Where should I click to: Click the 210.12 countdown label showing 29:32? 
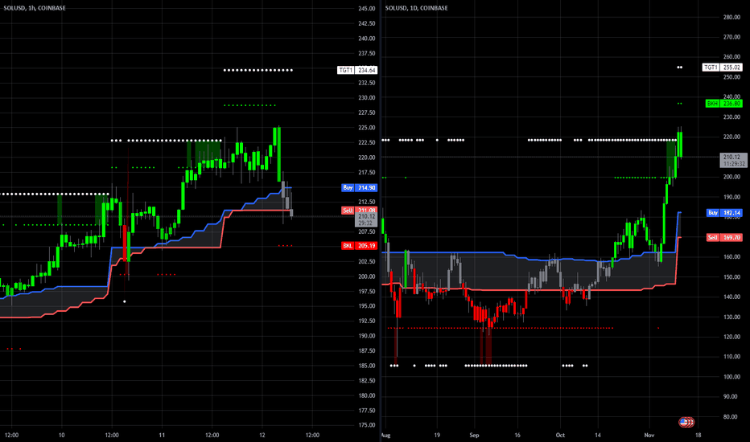click(366, 220)
